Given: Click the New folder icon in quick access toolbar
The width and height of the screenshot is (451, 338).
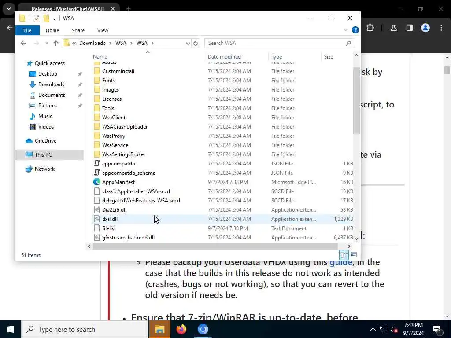Looking at the screenshot, I should [x=46, y=18].
